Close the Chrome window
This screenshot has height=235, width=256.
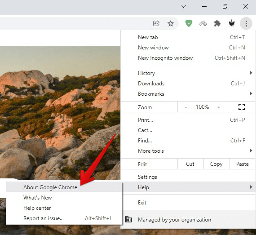pos(246,6)
